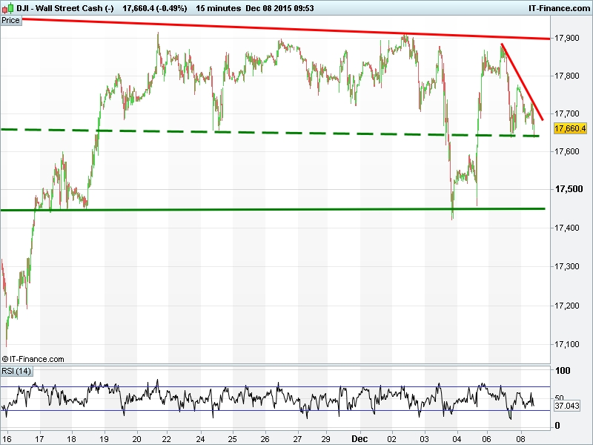This screenshot has width=593, height=445.
Task: Click the 100 level on RSI scale
Action: point(563,371)
